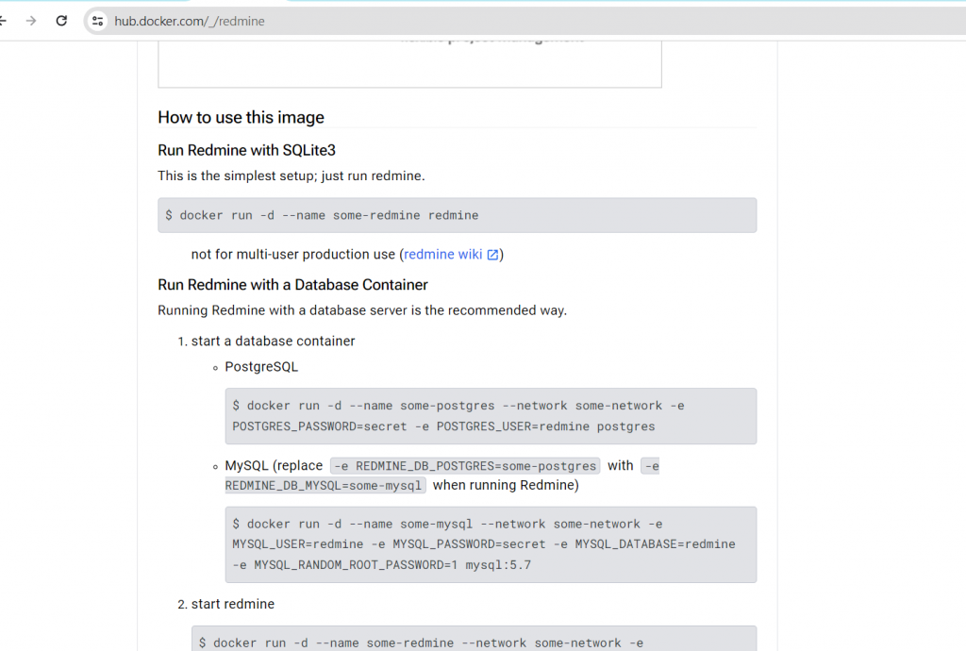Click the 'Run Redmine with SQLite3' heading

[x=246, y=150]
